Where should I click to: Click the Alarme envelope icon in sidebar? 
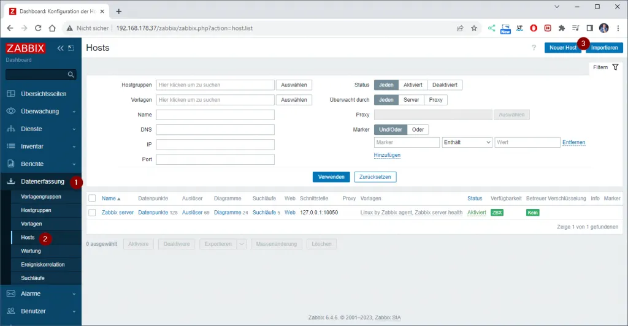click(x=10, y=294)
